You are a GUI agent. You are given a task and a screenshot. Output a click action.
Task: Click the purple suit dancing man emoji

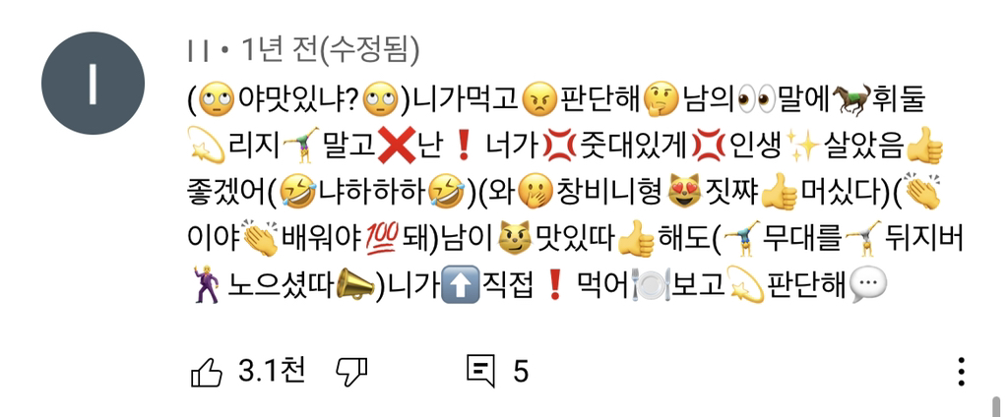(207, 285)
